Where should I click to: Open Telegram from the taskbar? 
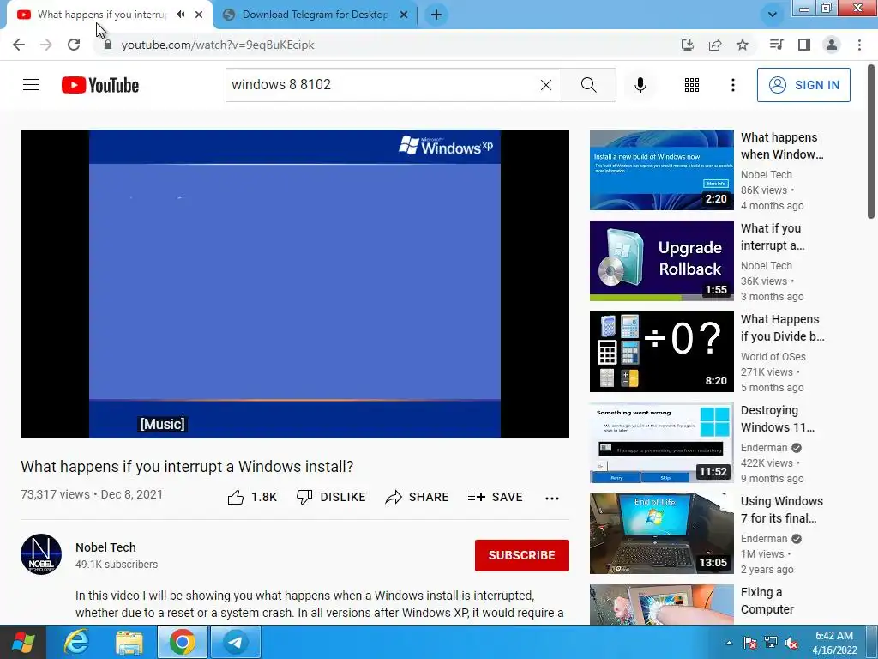[235, 642]
